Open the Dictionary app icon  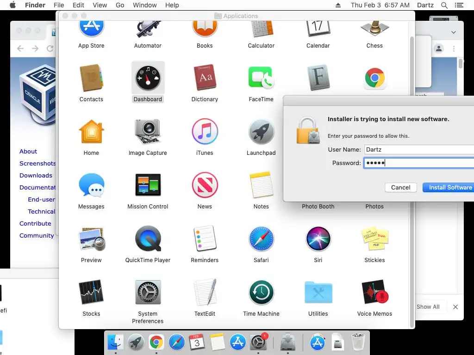click(205, 78)
